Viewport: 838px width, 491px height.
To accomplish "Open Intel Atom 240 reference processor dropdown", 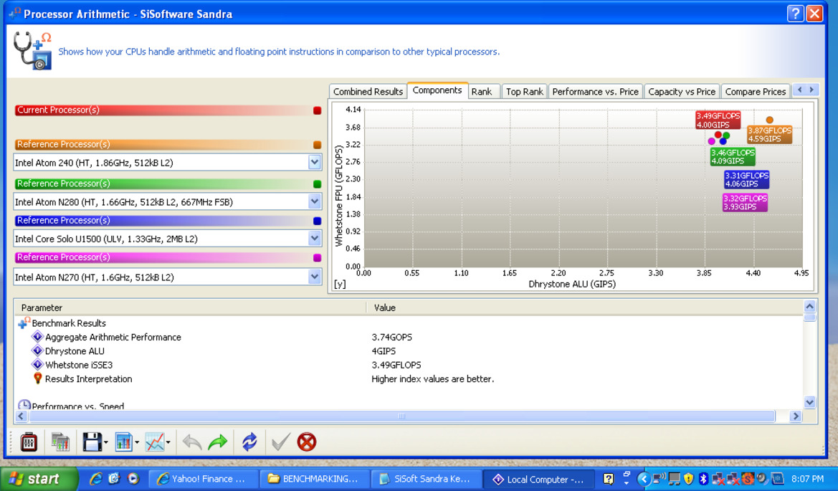I will pyautogui.click(x=314, y=163).
